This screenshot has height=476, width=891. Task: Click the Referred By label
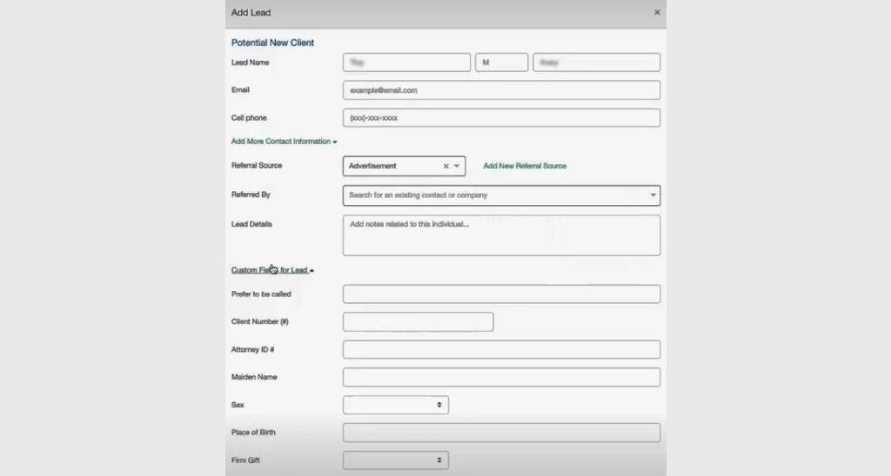(x=251, y=195)
